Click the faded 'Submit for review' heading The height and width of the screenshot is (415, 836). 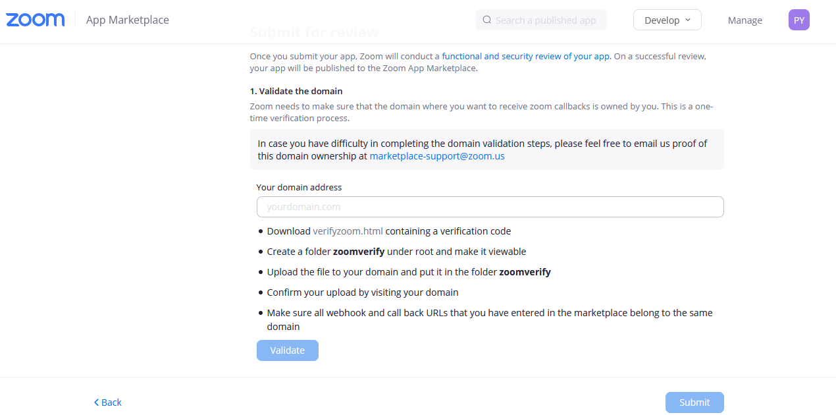(x=314, y=32)
